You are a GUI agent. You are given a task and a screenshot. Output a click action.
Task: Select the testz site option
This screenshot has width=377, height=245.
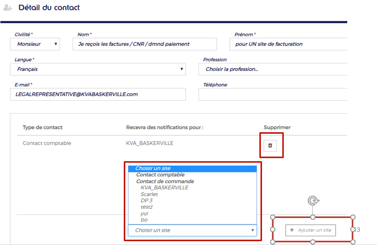[147, 207]
